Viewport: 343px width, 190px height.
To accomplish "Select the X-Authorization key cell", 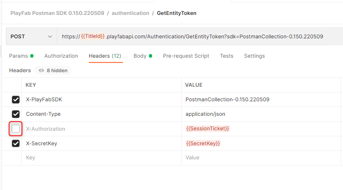I will (102, 129).
